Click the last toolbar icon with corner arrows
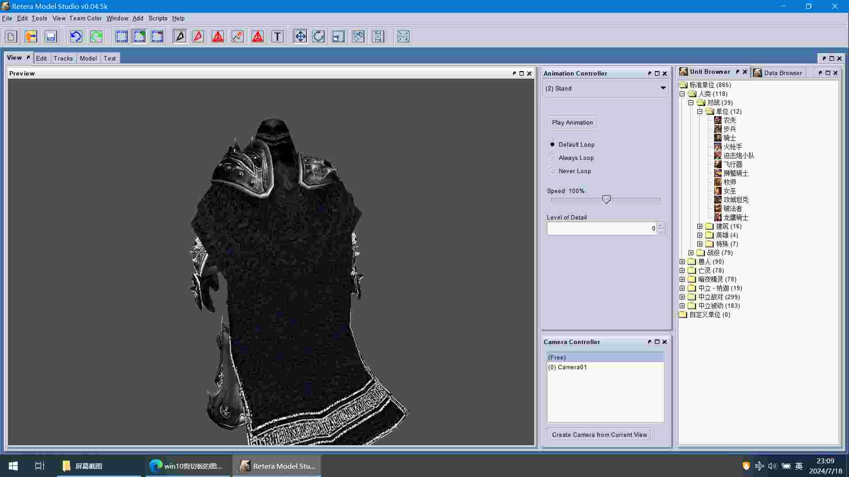Screen dimensions: 849x477 pos(403,36)
